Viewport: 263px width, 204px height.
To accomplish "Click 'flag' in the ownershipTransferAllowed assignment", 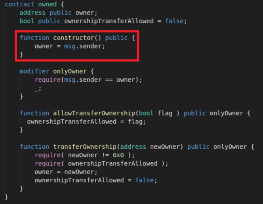I will click(x=135, y=122).
